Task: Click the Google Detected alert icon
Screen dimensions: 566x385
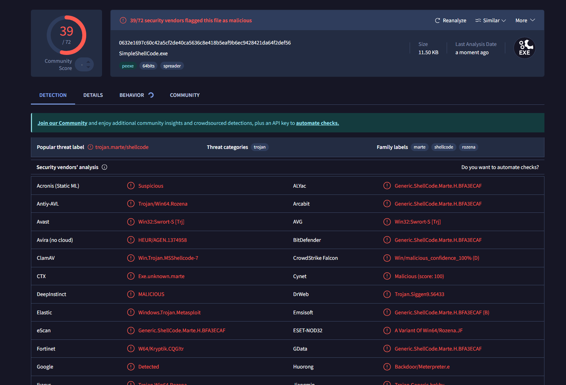Action: pos(131,367)
